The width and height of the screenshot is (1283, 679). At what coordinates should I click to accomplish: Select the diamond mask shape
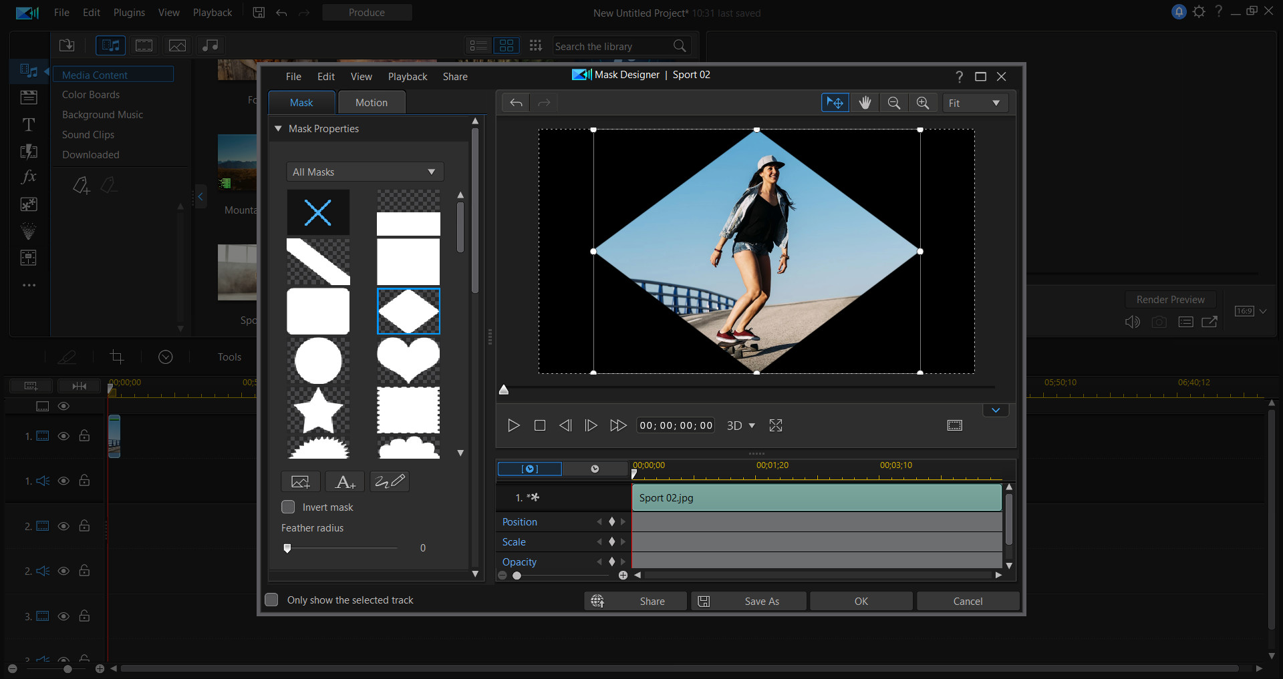tap(408, 310)
